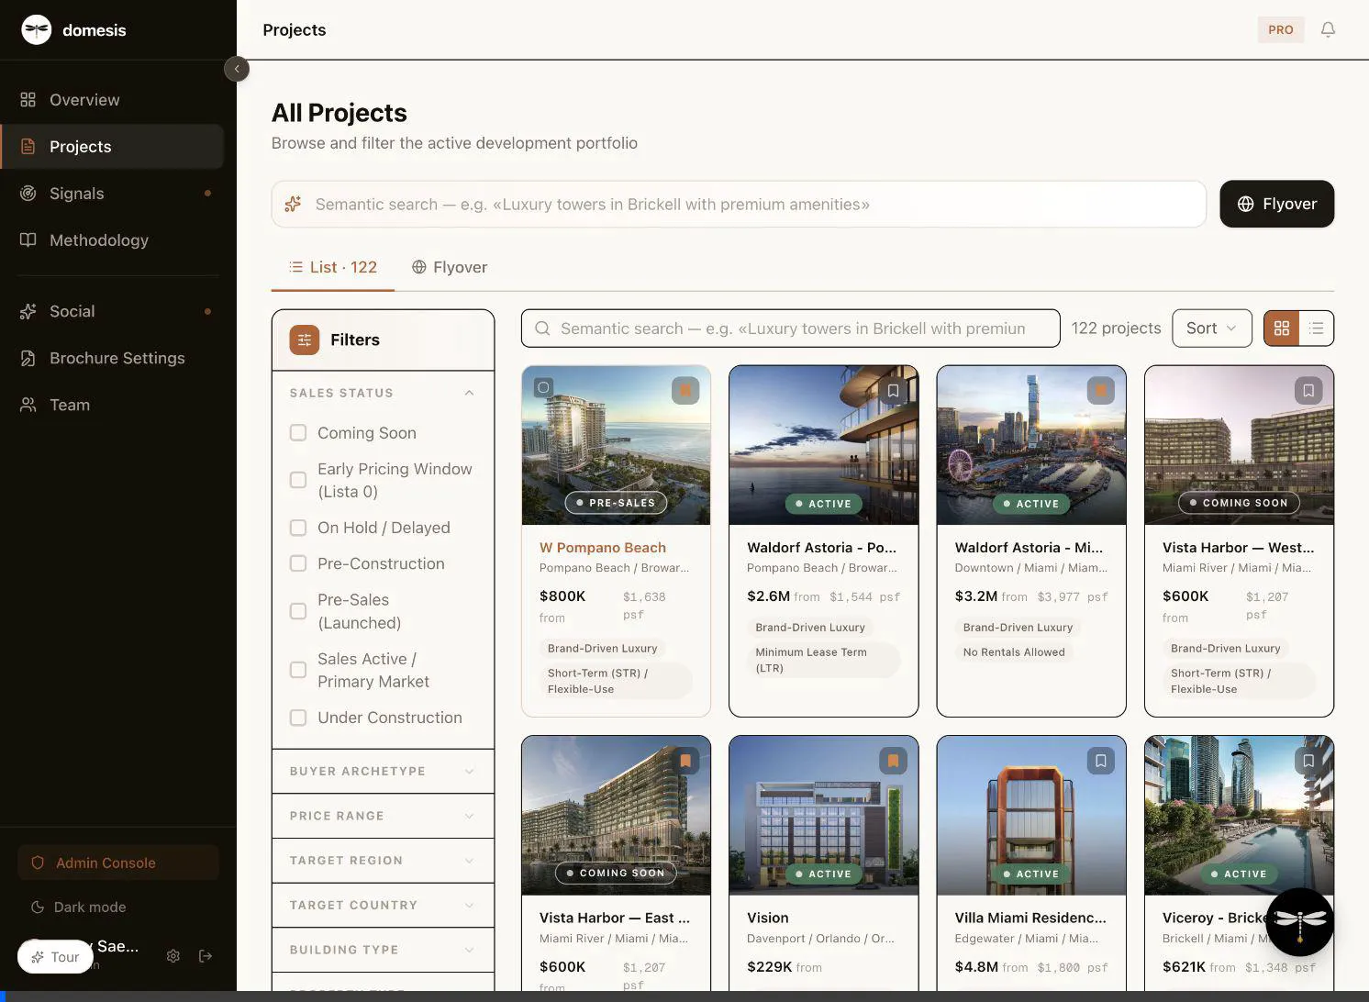The image size is (1369, 1002).
Task: Click the domesis dragonfly logo
Action: [37, 29]
